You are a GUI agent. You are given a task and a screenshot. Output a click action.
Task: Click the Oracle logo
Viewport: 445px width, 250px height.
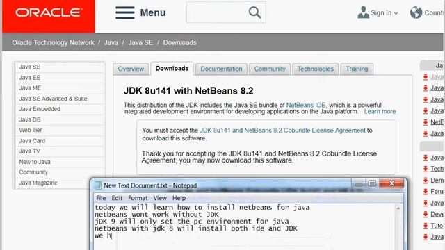[x=49, y=12]
